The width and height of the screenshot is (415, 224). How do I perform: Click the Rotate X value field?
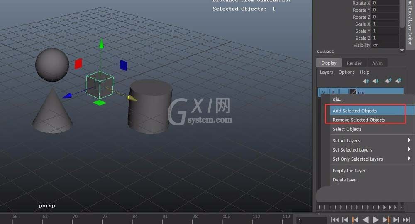pos(386,2)
